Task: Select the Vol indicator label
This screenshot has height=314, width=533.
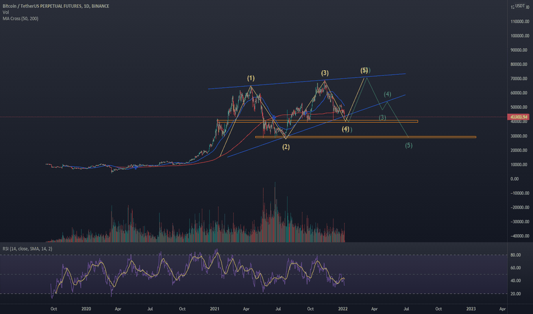Action: click(x=6, y=12)
